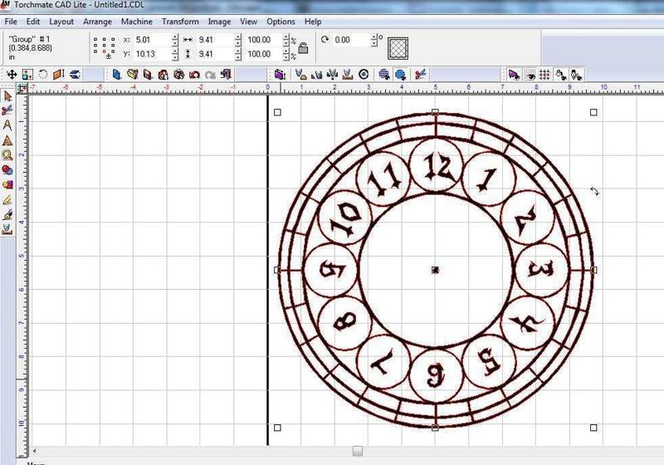This screenshot has height=465, width=664.
Task: Select the text letter A tool
Action: pos(7,140)
